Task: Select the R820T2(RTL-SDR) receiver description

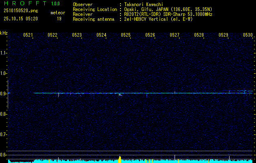Action: pyautogui.click(x=168, y=14)
